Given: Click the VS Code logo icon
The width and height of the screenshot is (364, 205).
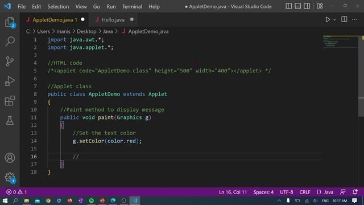Looking at the screenshot, I should coord(7,6).
